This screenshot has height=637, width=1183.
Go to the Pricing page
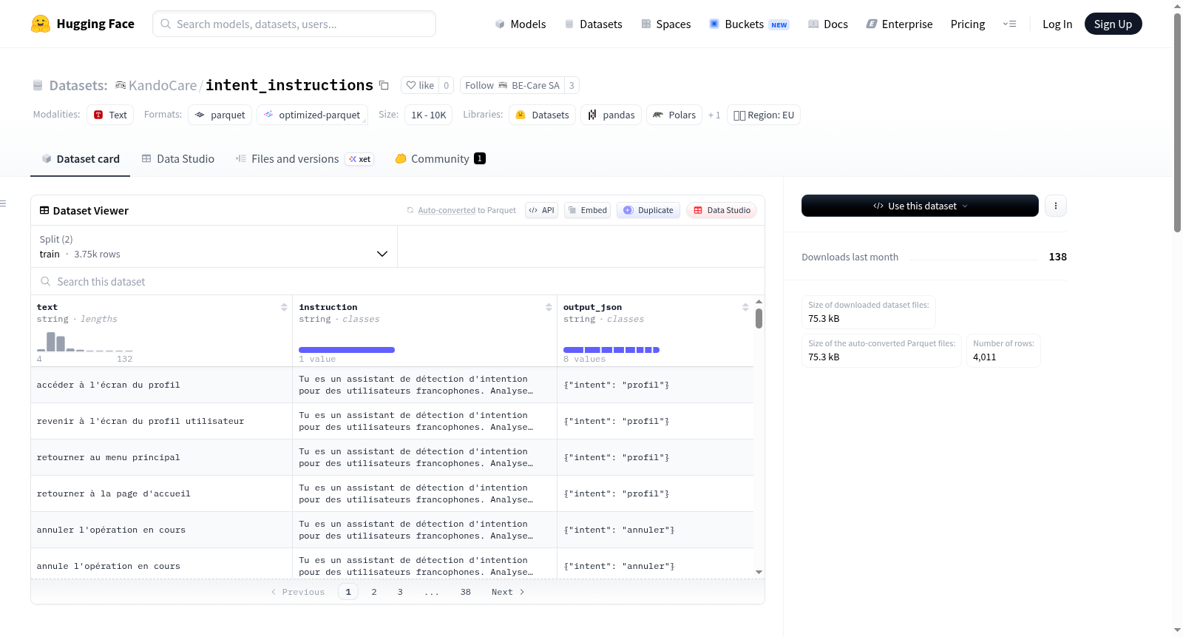[x=968, y=24]
